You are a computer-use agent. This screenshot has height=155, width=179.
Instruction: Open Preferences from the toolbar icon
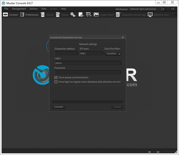point(22,15)
